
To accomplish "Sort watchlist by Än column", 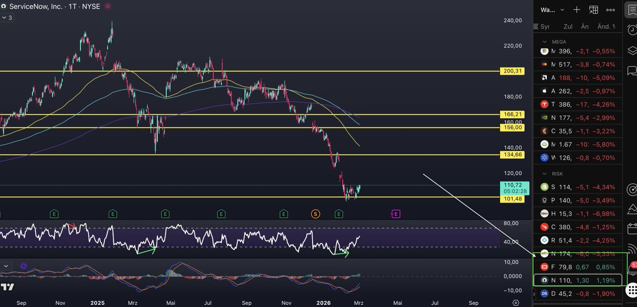I will coord(585,27).
